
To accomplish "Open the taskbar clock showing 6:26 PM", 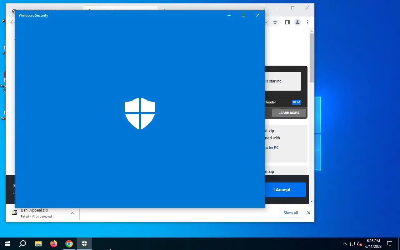I will (x=373, y=244).
